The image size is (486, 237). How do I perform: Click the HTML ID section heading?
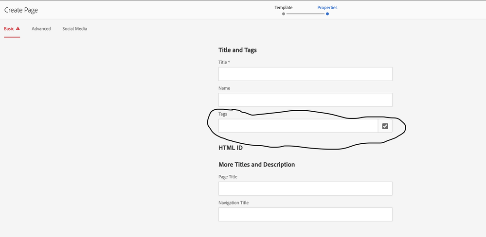pos(231,148)
